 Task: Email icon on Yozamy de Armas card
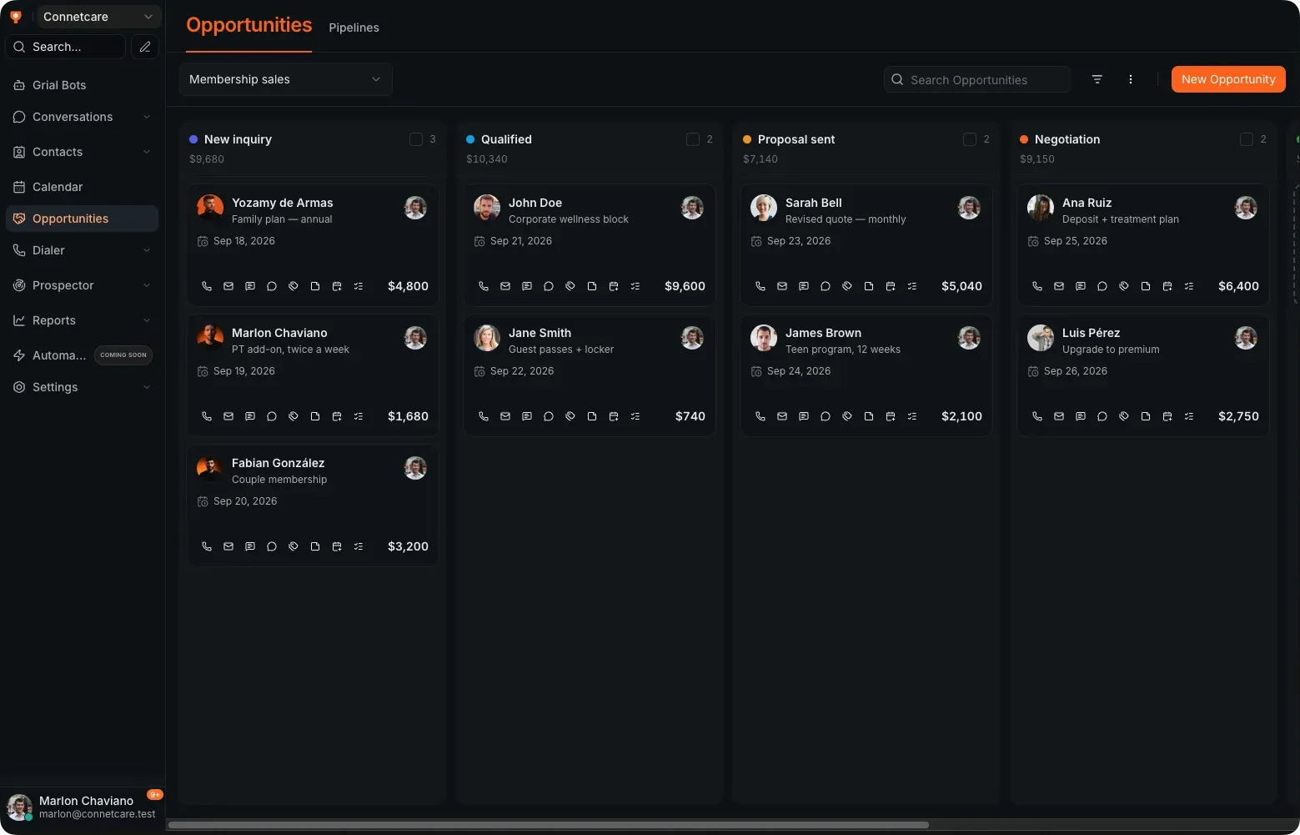[228, 286]
